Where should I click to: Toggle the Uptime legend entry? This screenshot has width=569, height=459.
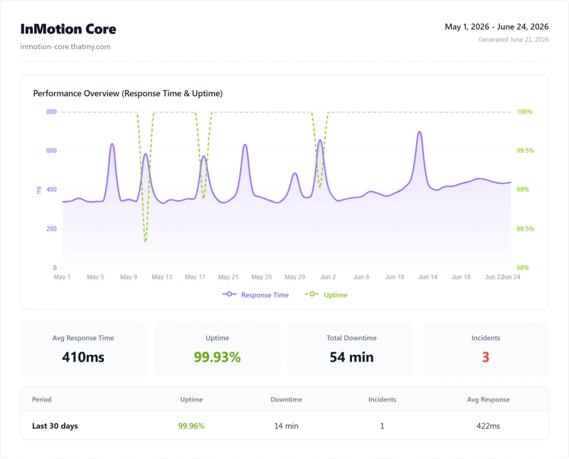(x=326, y=295)
